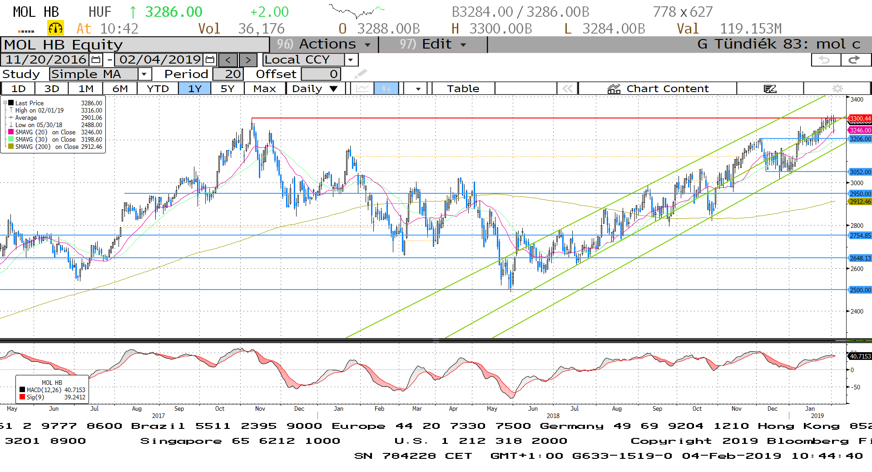Open the Edit dropdown menu

coord(433,44)
